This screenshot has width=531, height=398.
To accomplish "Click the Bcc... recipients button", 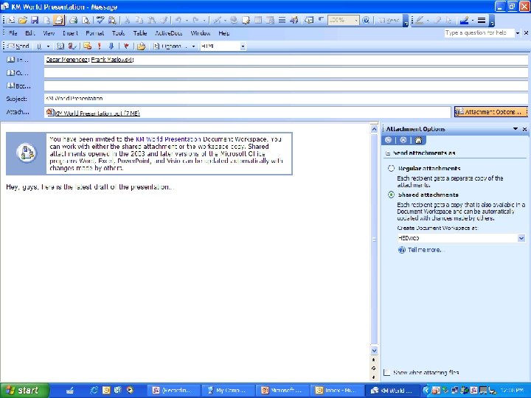I will [x=18, y=86].
